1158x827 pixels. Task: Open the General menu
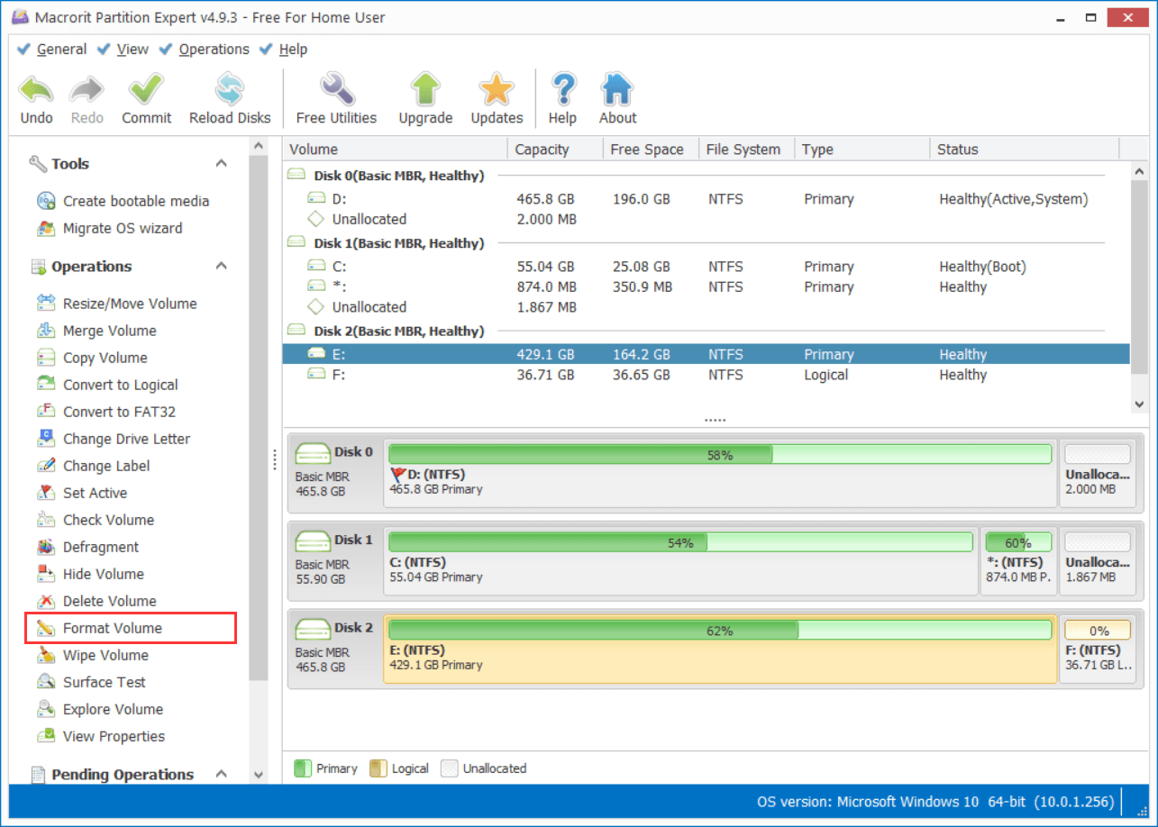(61, 50)
